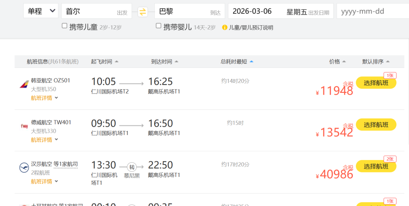Sort by 总耗时最短
This screenshot has width=409, height=206.
coord(237,61)
